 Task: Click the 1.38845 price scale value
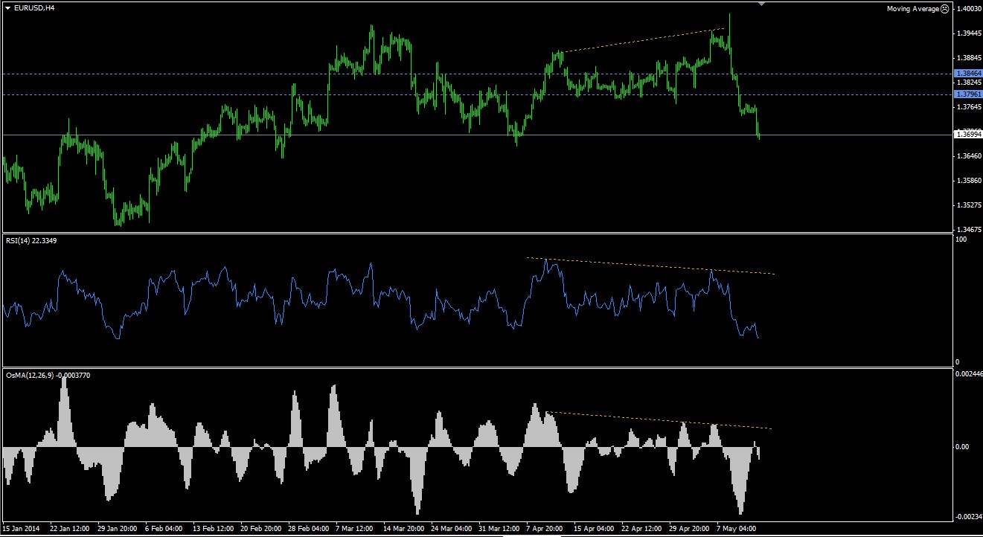(969, 57)
